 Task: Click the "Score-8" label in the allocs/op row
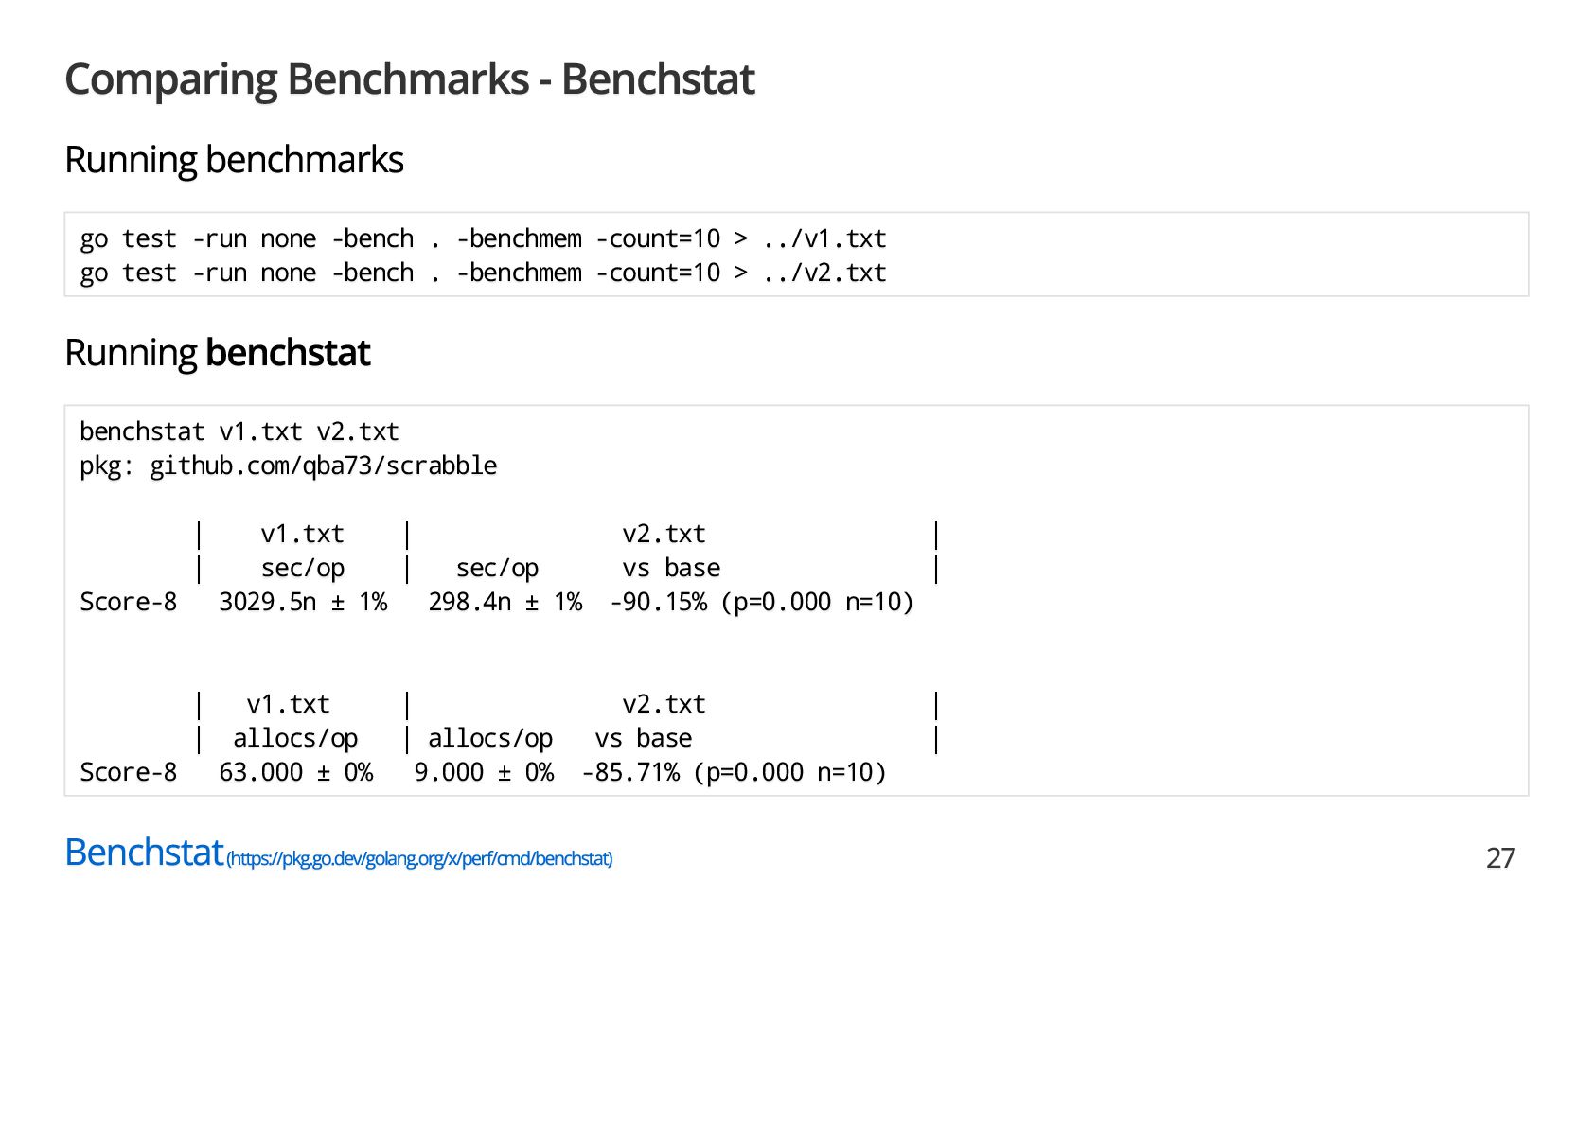tap(128, 773)
